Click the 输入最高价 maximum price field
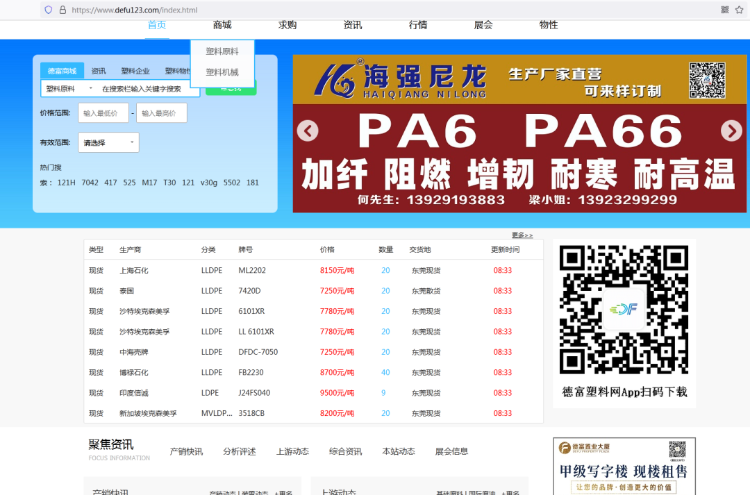Viewport: 750px width, 495px height. [x=162, y=113]
